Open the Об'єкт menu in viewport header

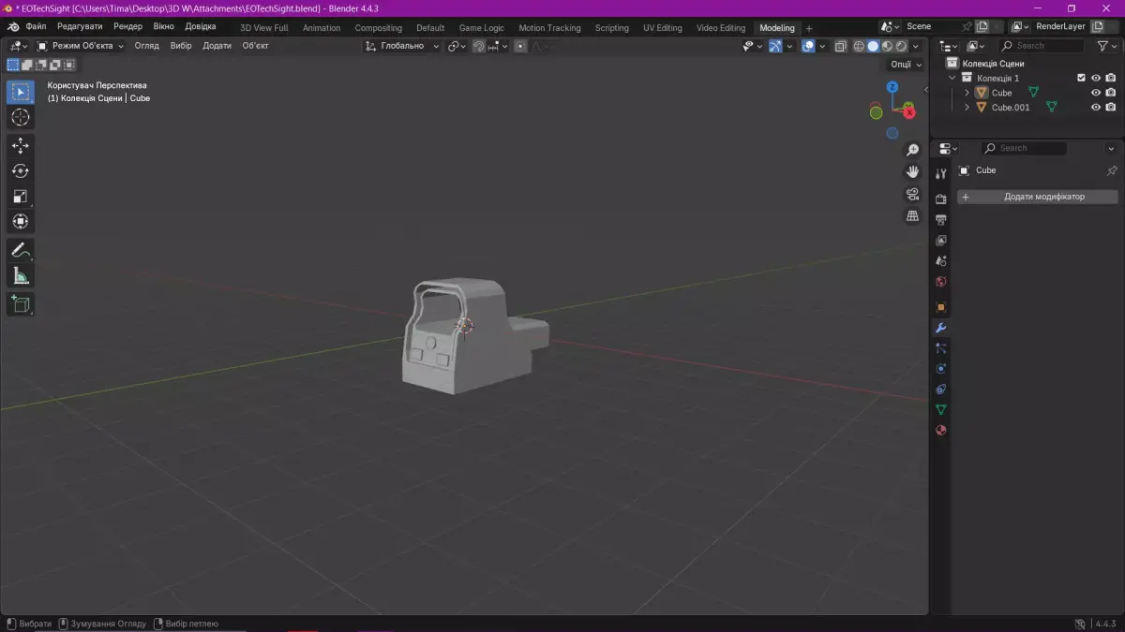click(256, 46)
